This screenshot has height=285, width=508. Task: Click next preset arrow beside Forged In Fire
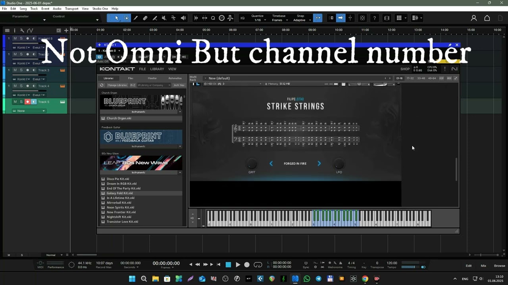point(319,163)
